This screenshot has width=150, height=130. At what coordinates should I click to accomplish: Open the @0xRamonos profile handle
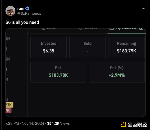pos(29,13)
